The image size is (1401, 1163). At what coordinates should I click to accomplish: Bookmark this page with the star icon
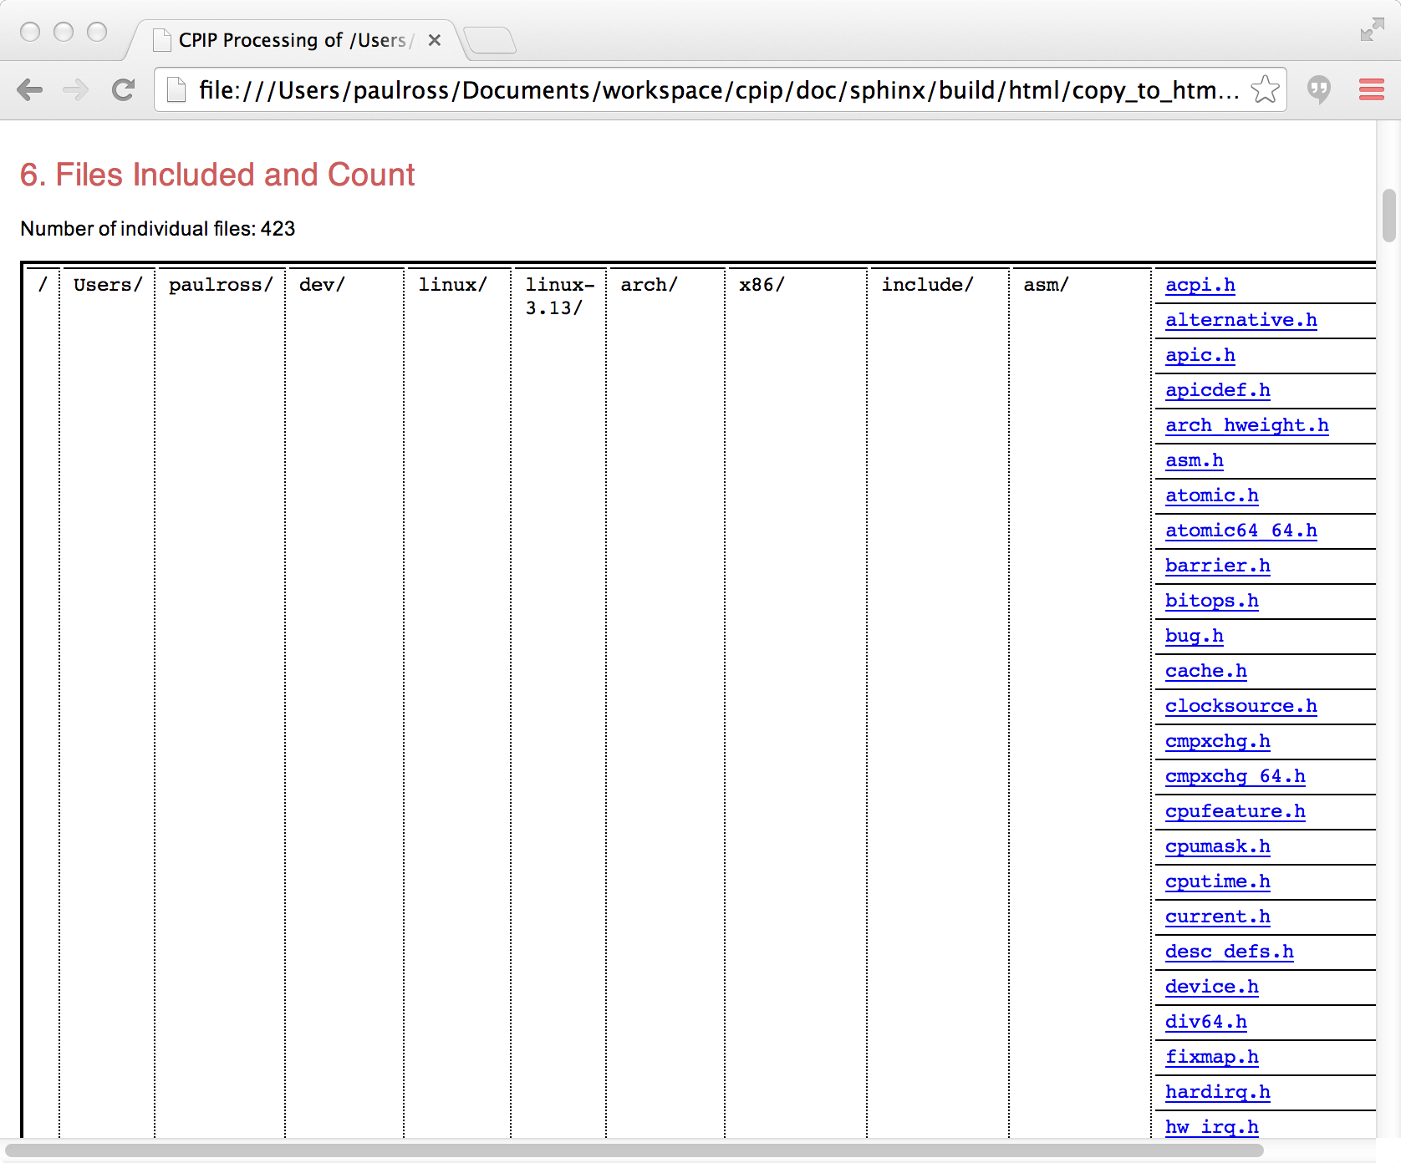[x=1265, y=89]
